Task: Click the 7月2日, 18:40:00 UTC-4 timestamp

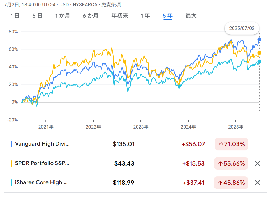Action: (x=30, y=5)
